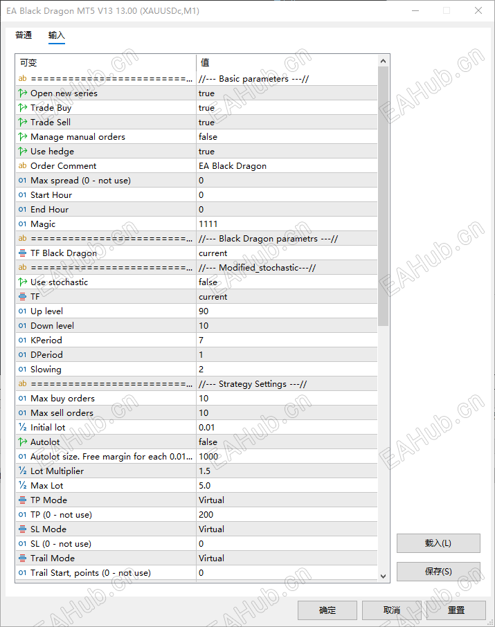Image resolution: width=495 pixels, height=627 pixels.
Task: Click the integer icon beside DPeriod
Action: 23,355
